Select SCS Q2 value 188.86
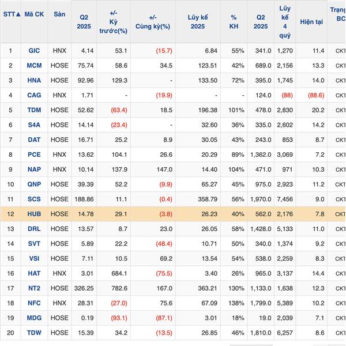Image resolution: width=346 pixels, height=346 pixels. 84,200
